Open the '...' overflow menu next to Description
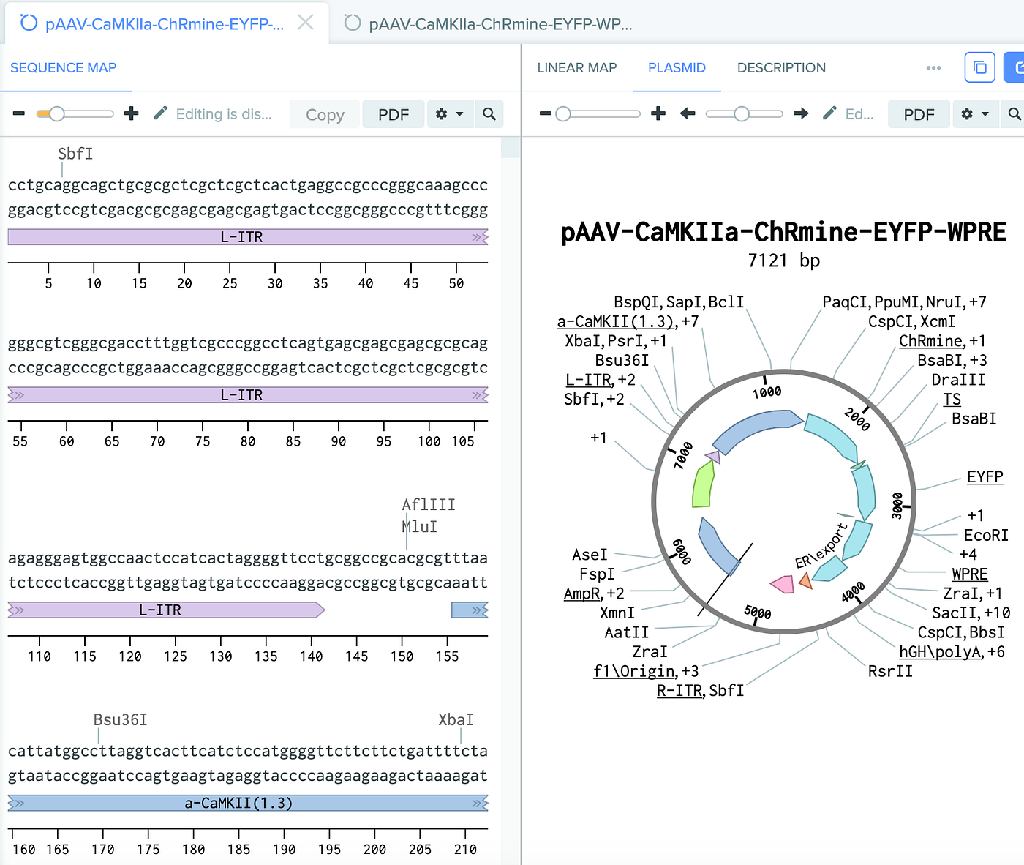This screenshot has width=1024, height=865. pyautogui.click(x=933, y=67)
